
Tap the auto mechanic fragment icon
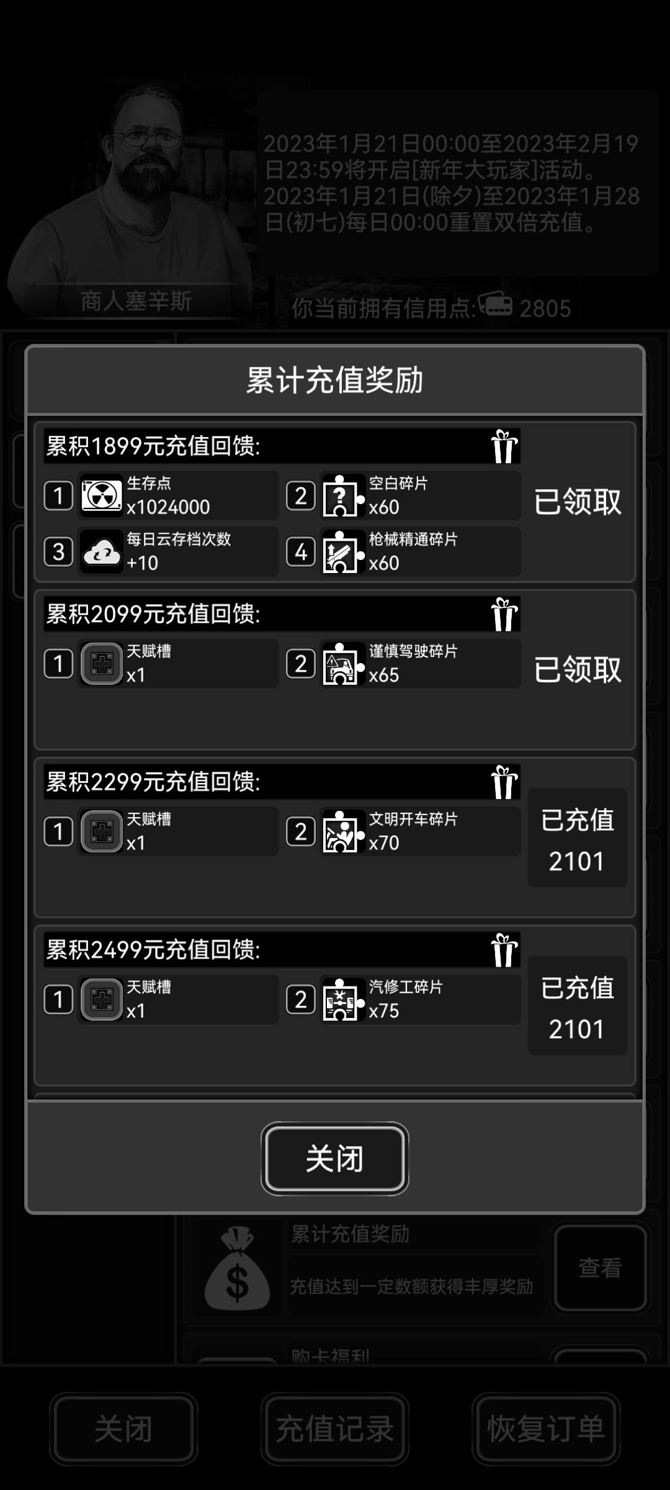pos(342,1000)
